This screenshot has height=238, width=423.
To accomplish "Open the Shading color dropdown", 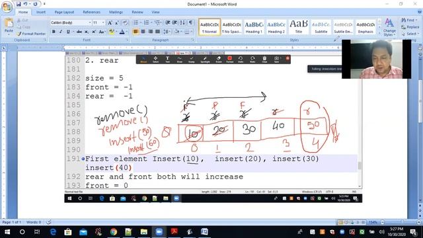I will [178, 32].
